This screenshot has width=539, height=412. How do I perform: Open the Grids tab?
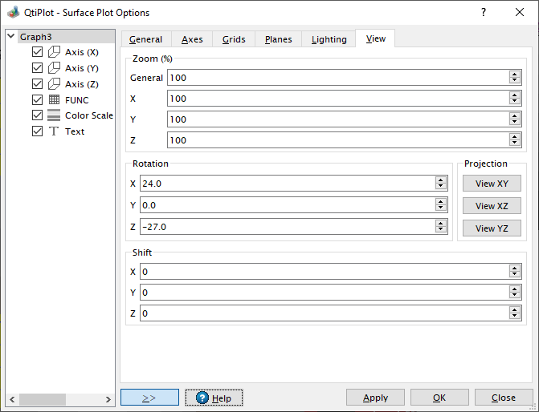click(x=234, y=39)
